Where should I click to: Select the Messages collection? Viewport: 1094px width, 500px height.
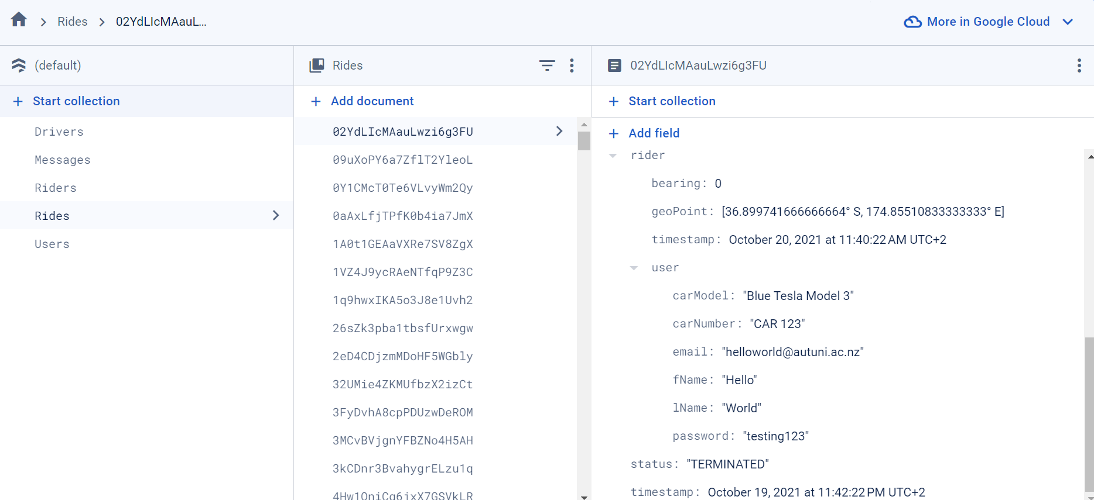coord(63,160)
